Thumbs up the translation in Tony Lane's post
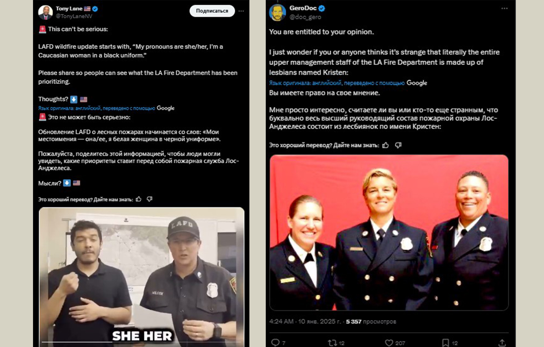Image resolution: width=544 pixels, height=347 pixels. click(139, 199)
